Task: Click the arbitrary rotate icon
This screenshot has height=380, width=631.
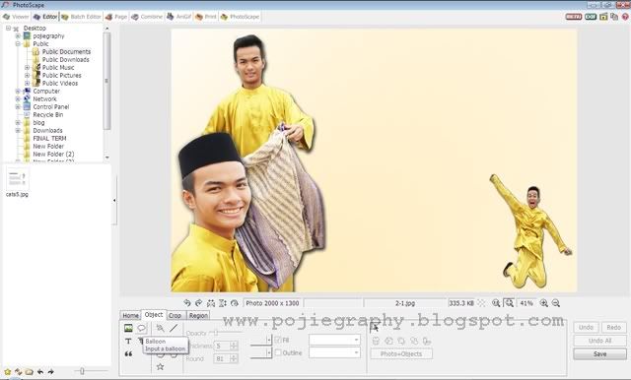Action: 235,303
